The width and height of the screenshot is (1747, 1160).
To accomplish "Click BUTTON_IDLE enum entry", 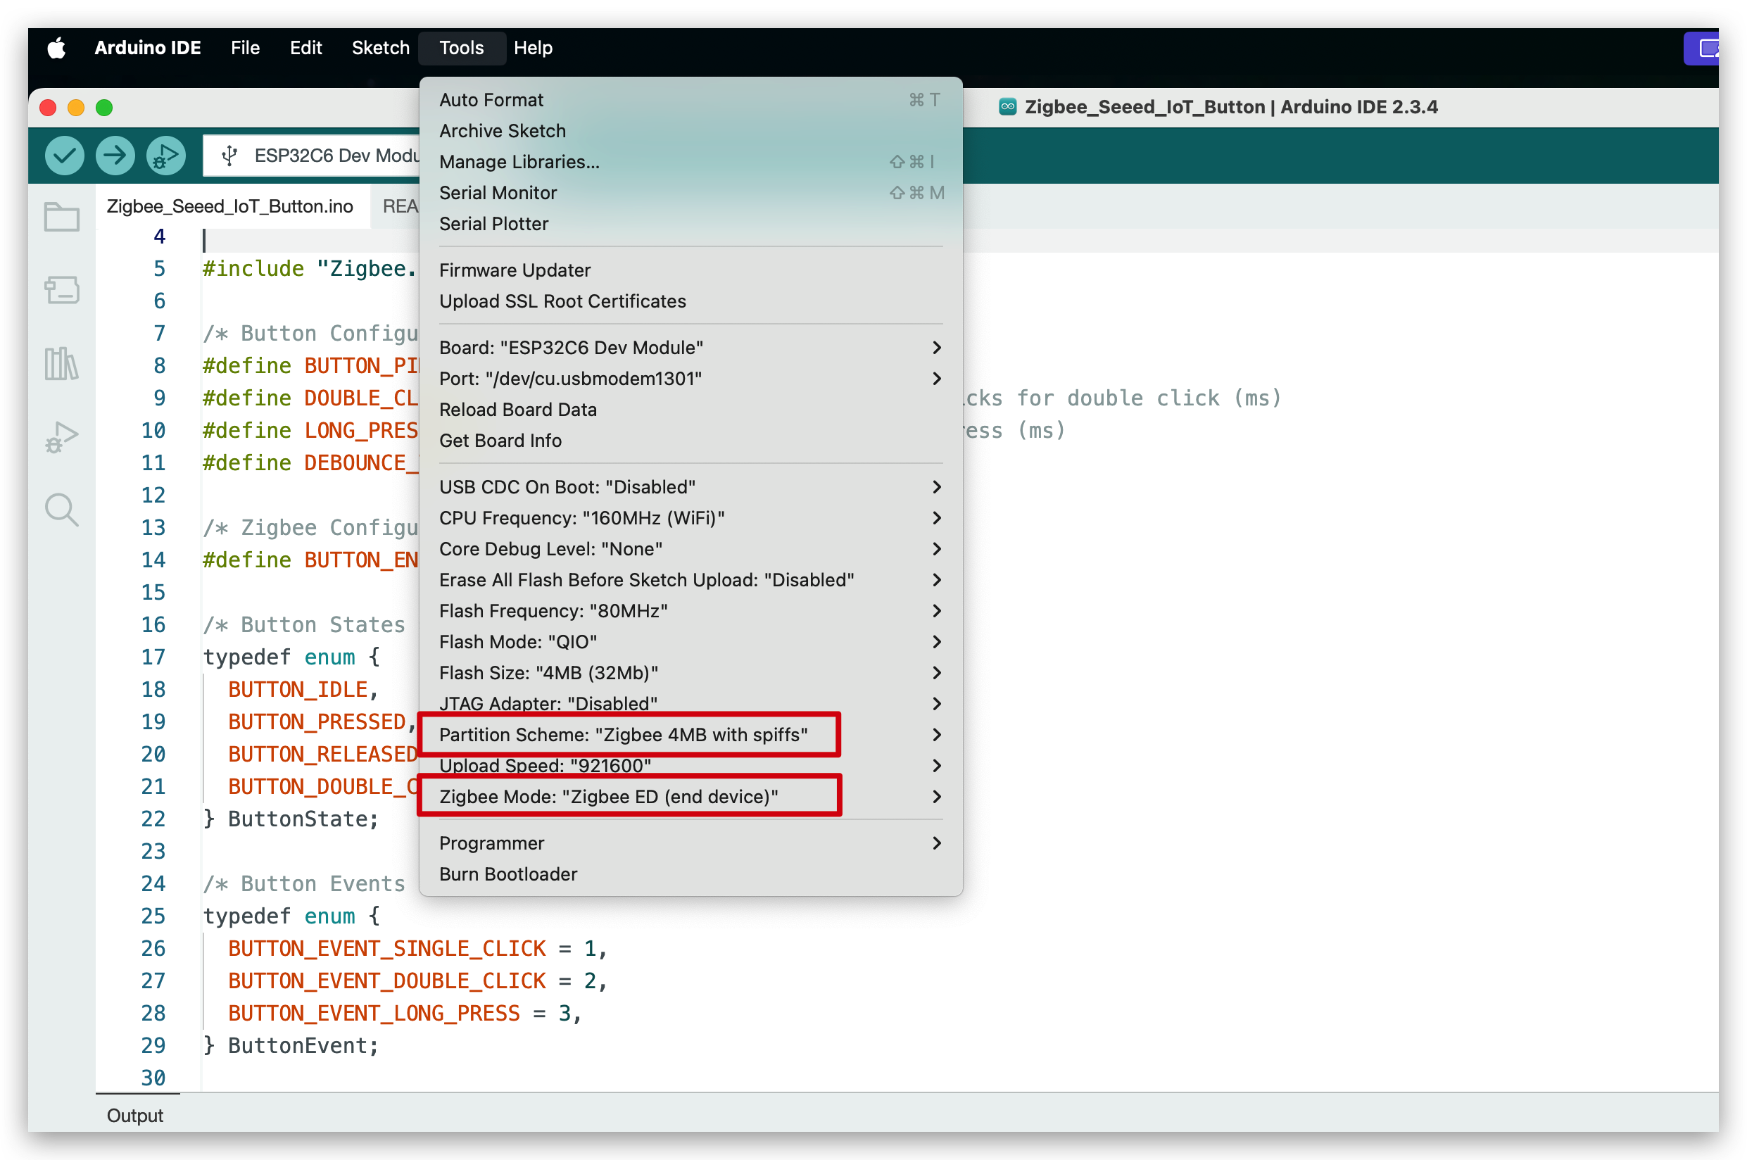I will pyautogui.click(x=298, y=690).
